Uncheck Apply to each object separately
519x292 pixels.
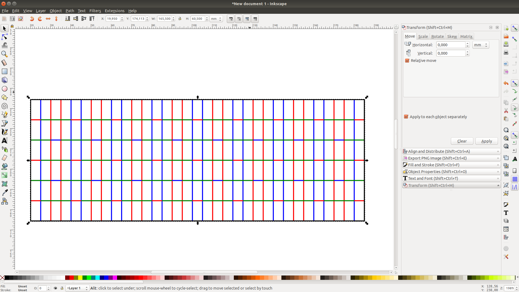(406, 117)
